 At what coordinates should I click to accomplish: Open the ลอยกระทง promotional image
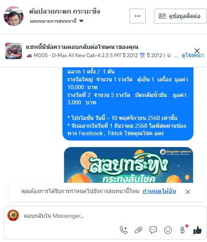pos(129,165)
